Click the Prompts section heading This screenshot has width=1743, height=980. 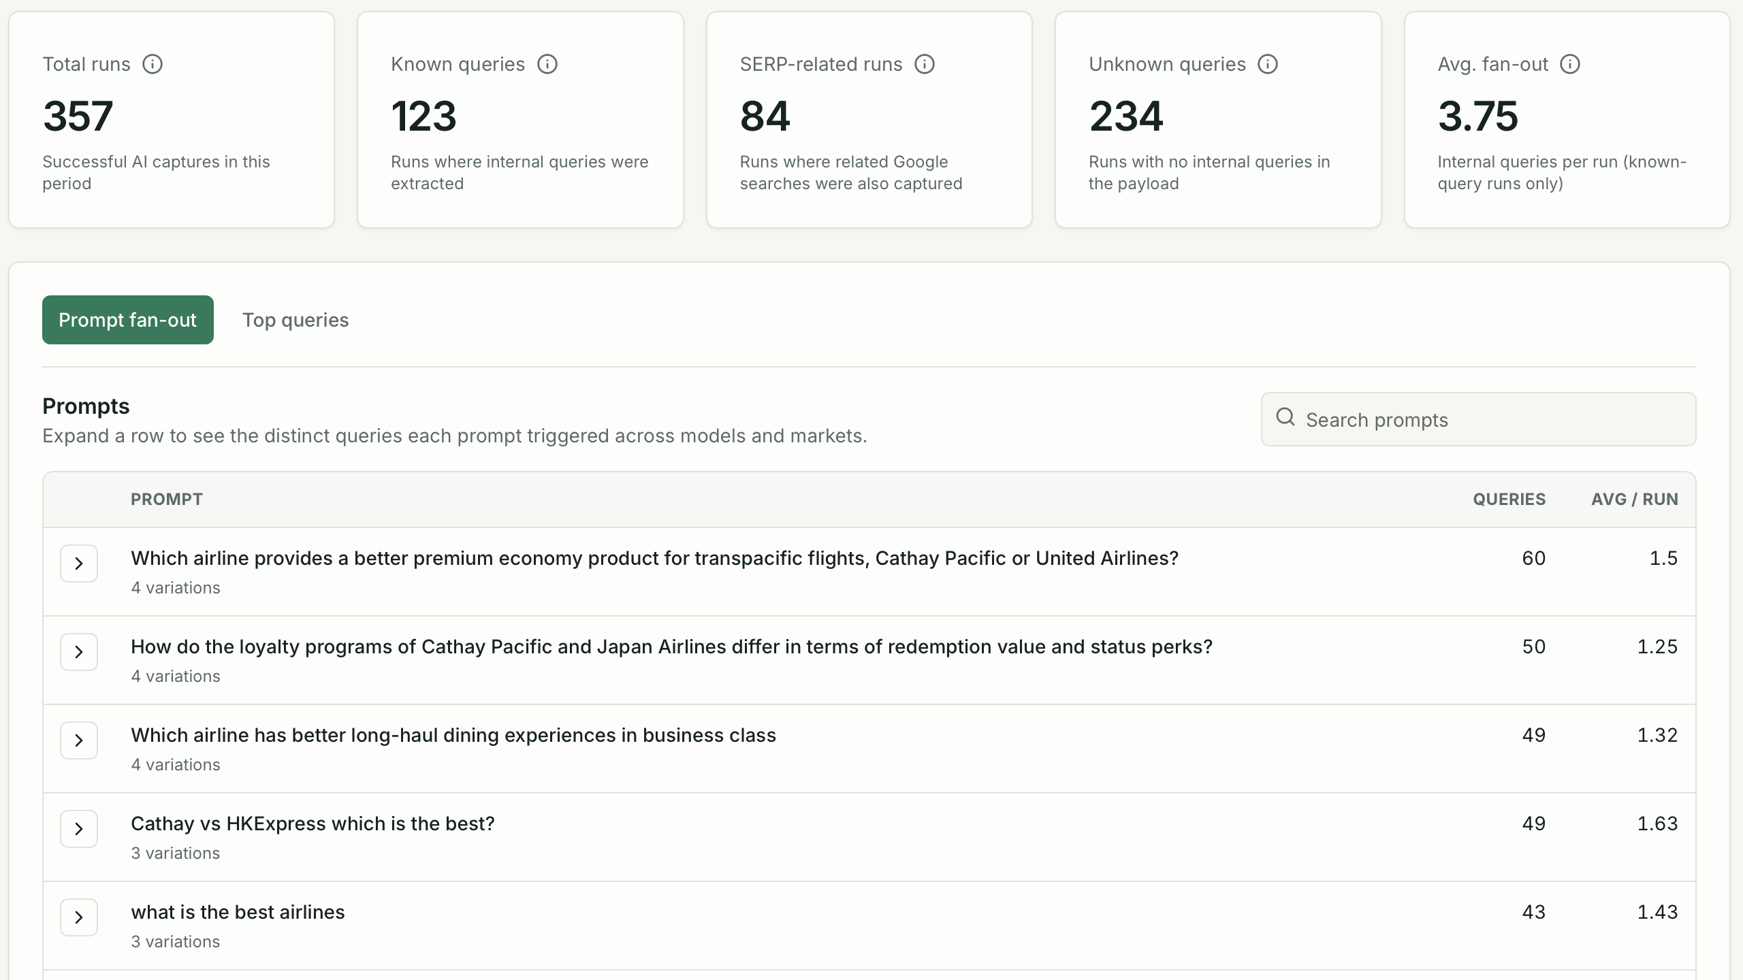[x=86, y=406]
